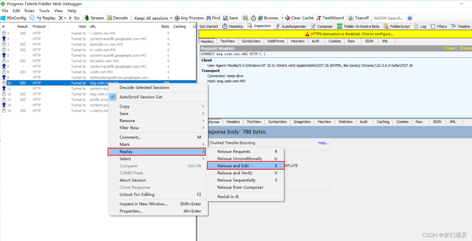Screen dimensions: 472x241
Task: Choose Reissue and Edit
Action: coord(245,166)
